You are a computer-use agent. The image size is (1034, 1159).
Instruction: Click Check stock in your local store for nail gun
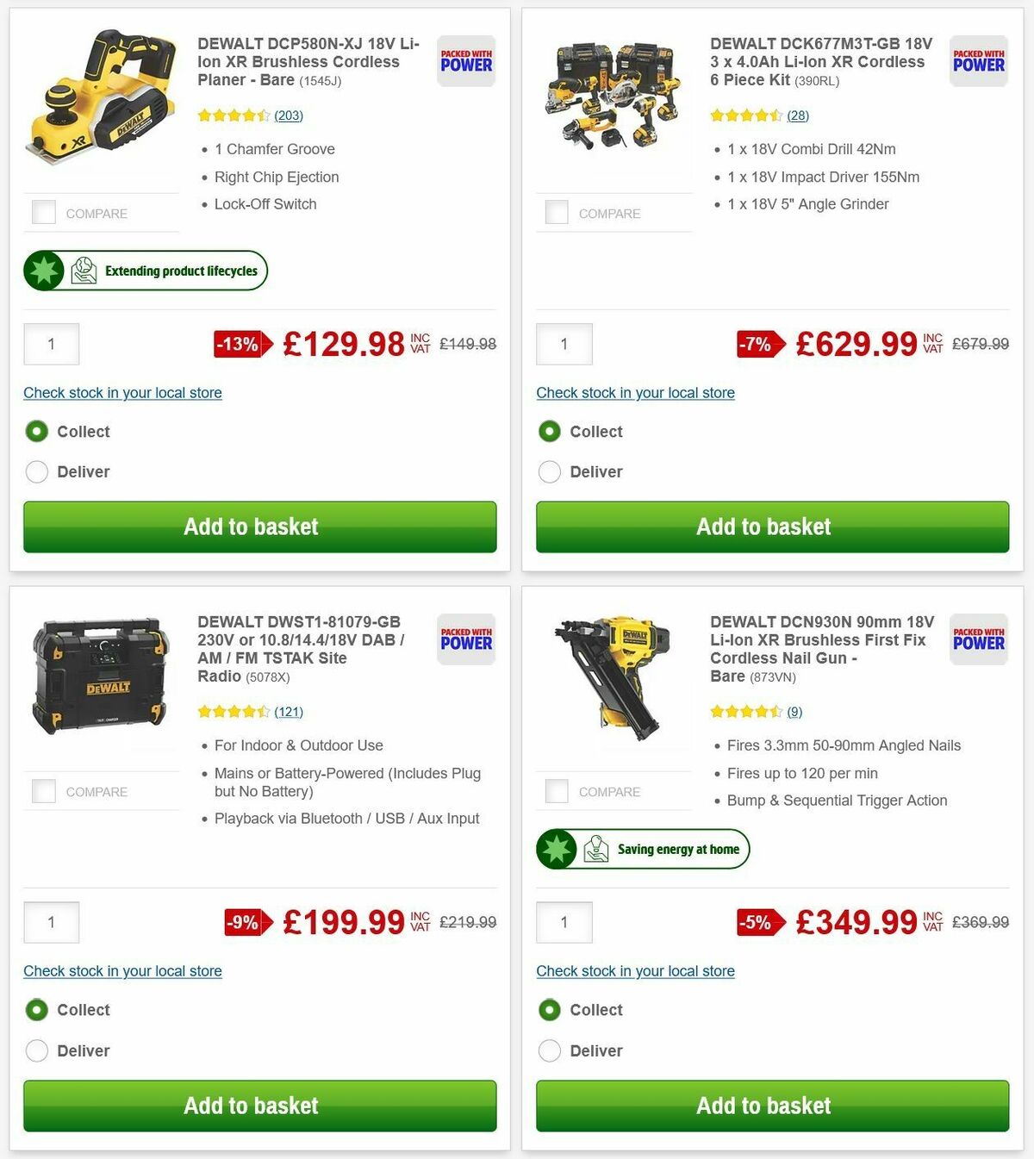click(x=635, y=971)
